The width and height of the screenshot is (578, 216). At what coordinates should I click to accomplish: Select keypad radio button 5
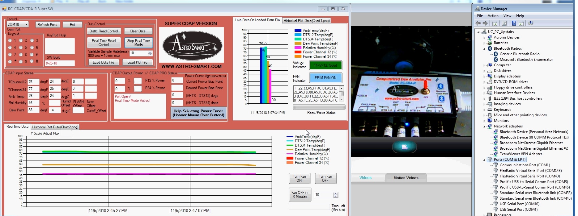click(21, 48)
